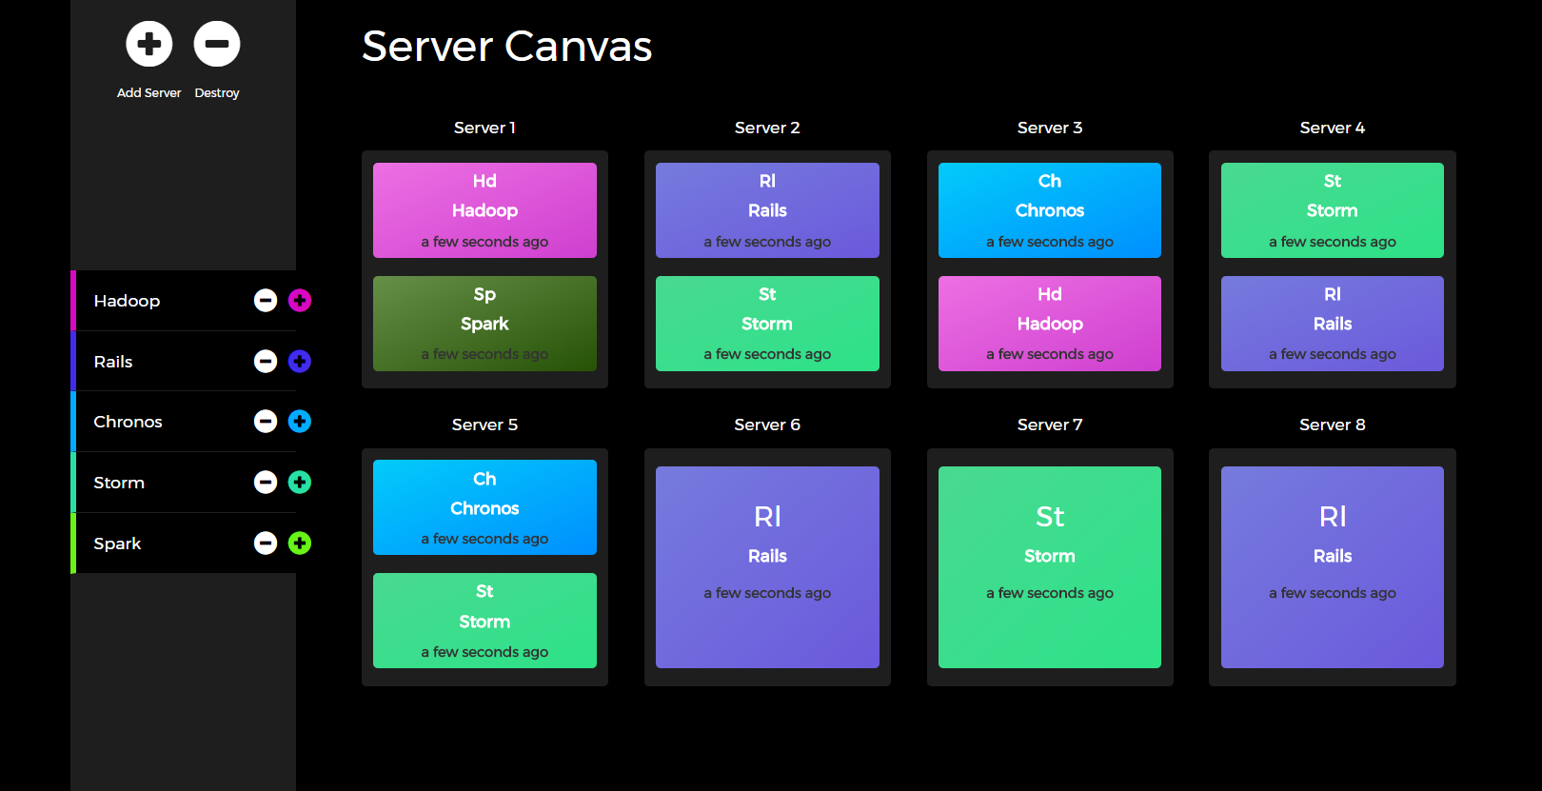Click the Server Canvas title

pos(506,46)
